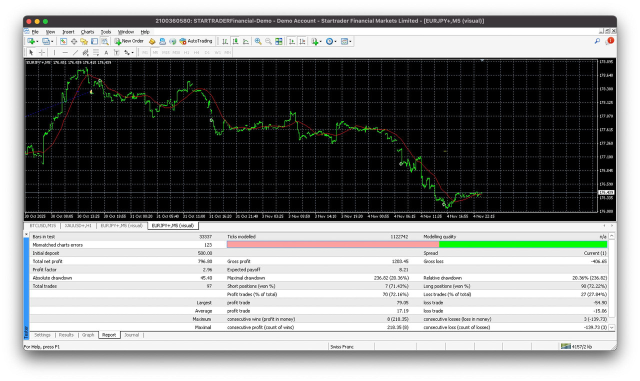The height and width of the screenshot is (381, 640).
Task: Toggle AutoTrading on
Action: click(196, 41)
